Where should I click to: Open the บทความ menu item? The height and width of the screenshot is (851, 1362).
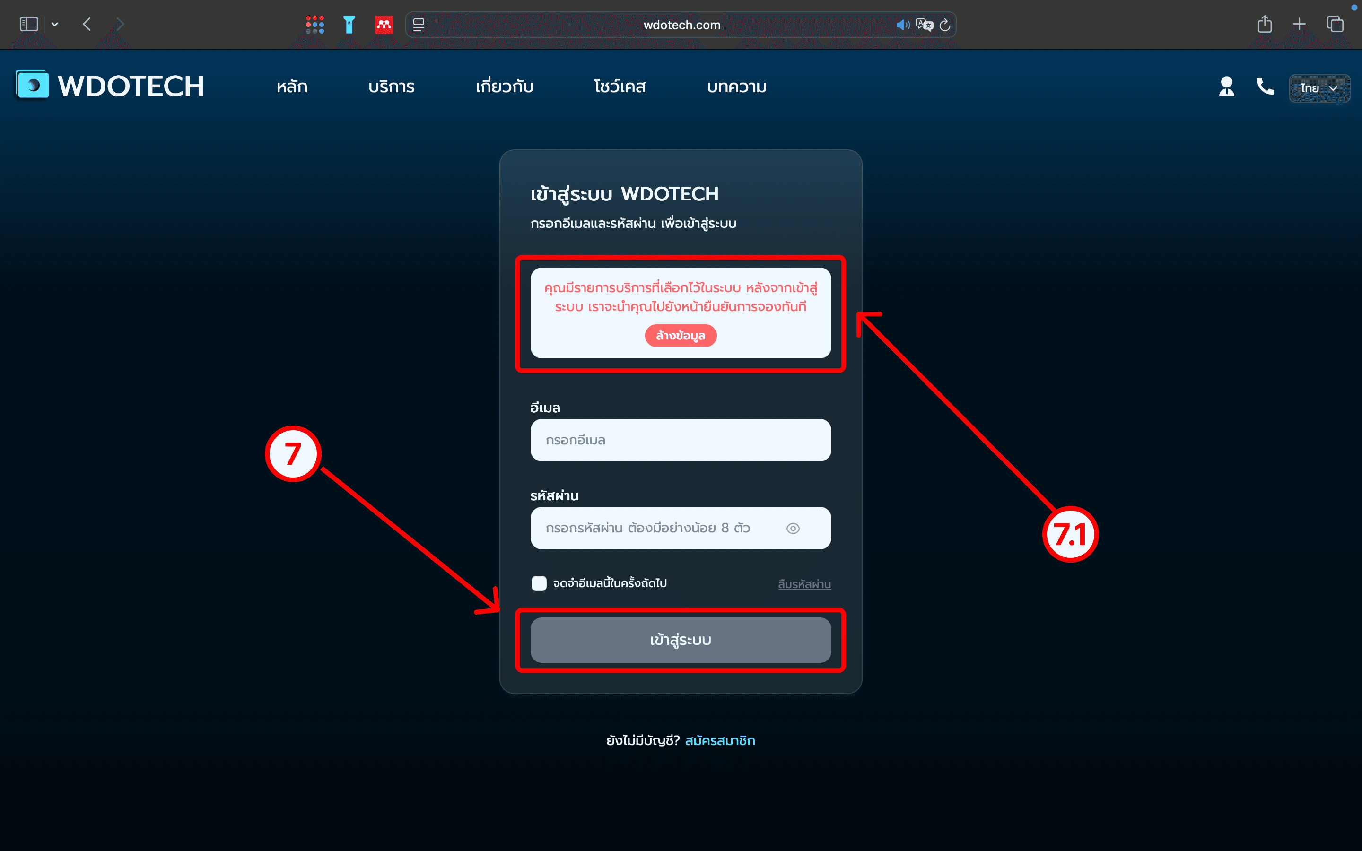tap(736, 87)
